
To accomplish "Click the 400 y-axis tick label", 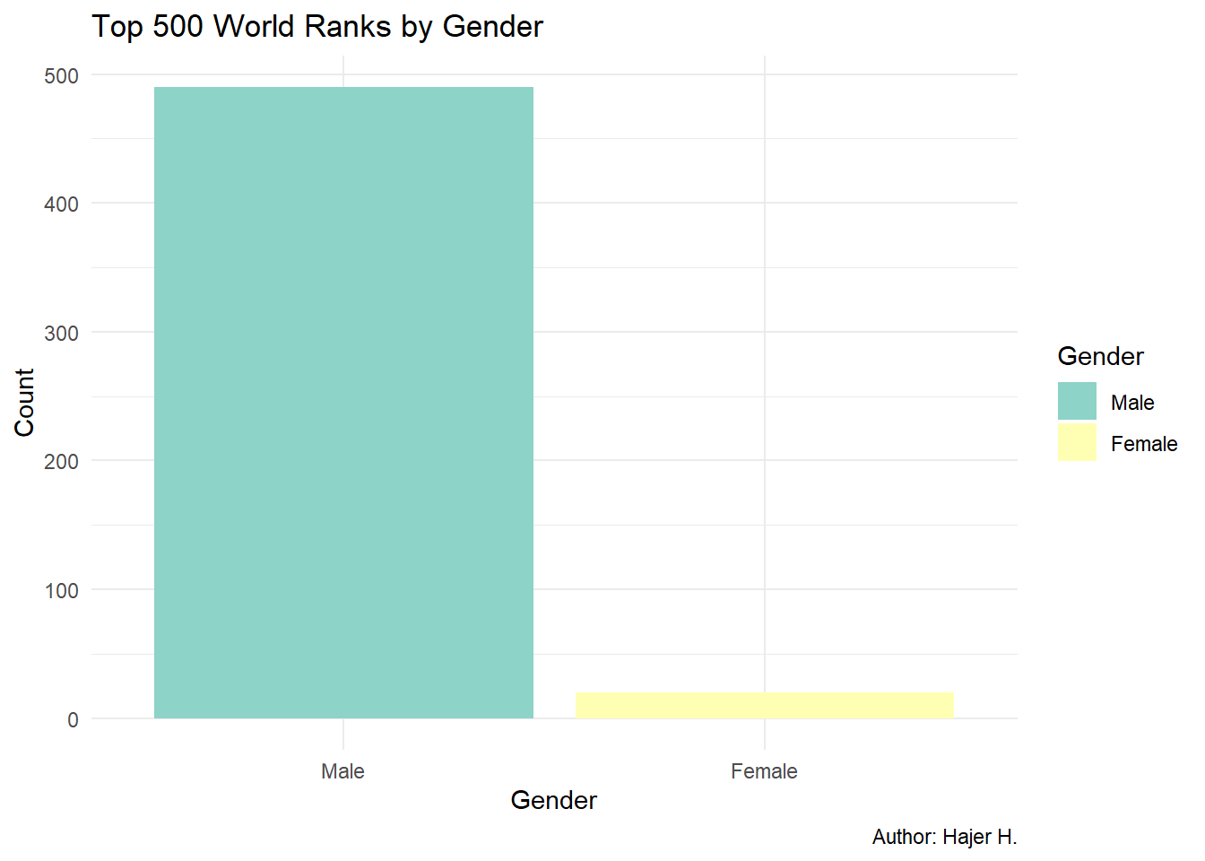I will [61, 204].
